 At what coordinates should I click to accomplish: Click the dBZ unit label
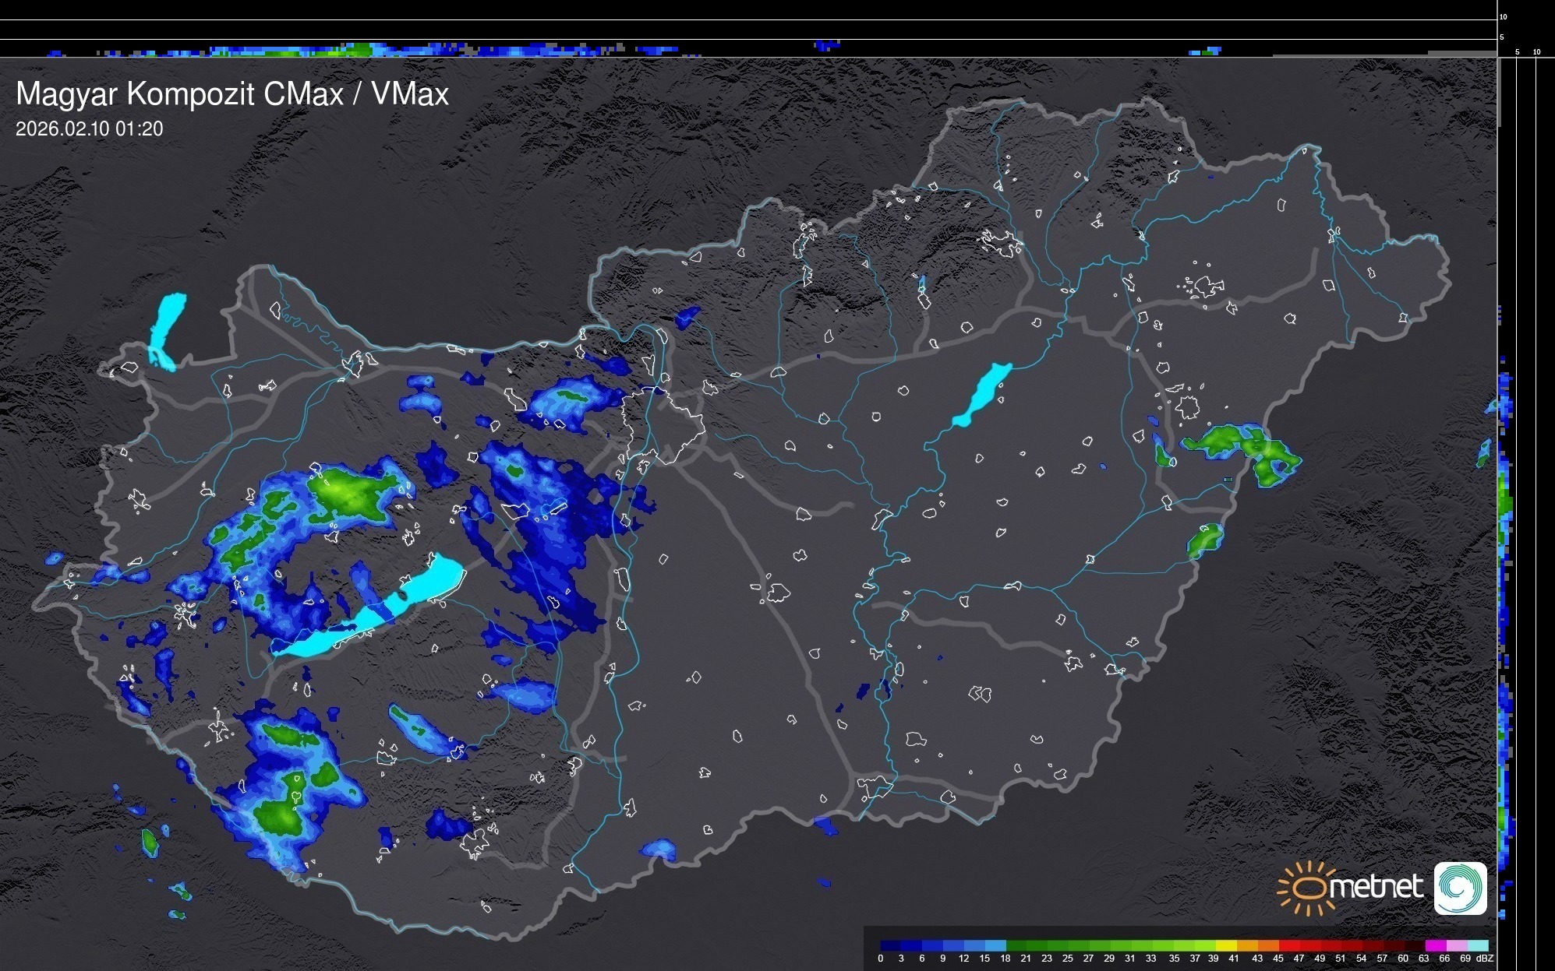coord(1484,959)
